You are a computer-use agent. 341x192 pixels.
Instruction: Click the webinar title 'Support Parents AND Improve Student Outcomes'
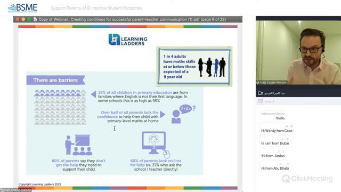pos(96,8)
